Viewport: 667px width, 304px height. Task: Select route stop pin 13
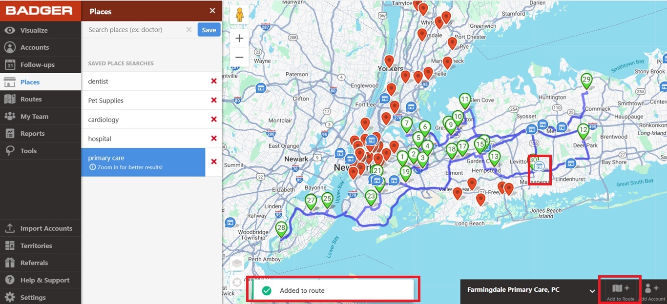495,159
